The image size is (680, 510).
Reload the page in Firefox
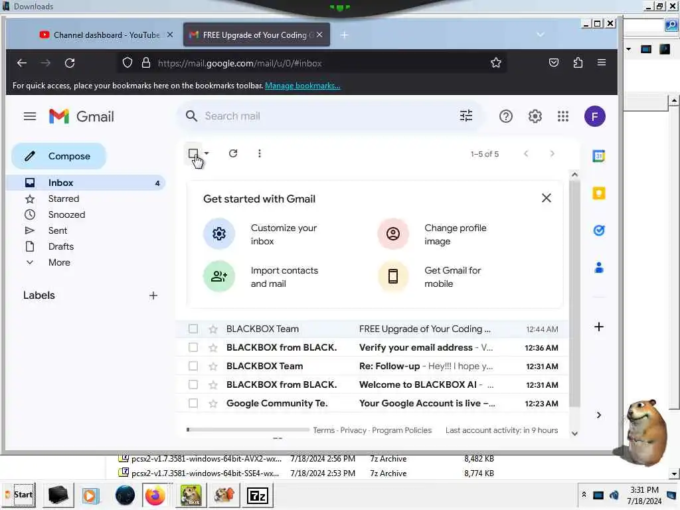69,63
